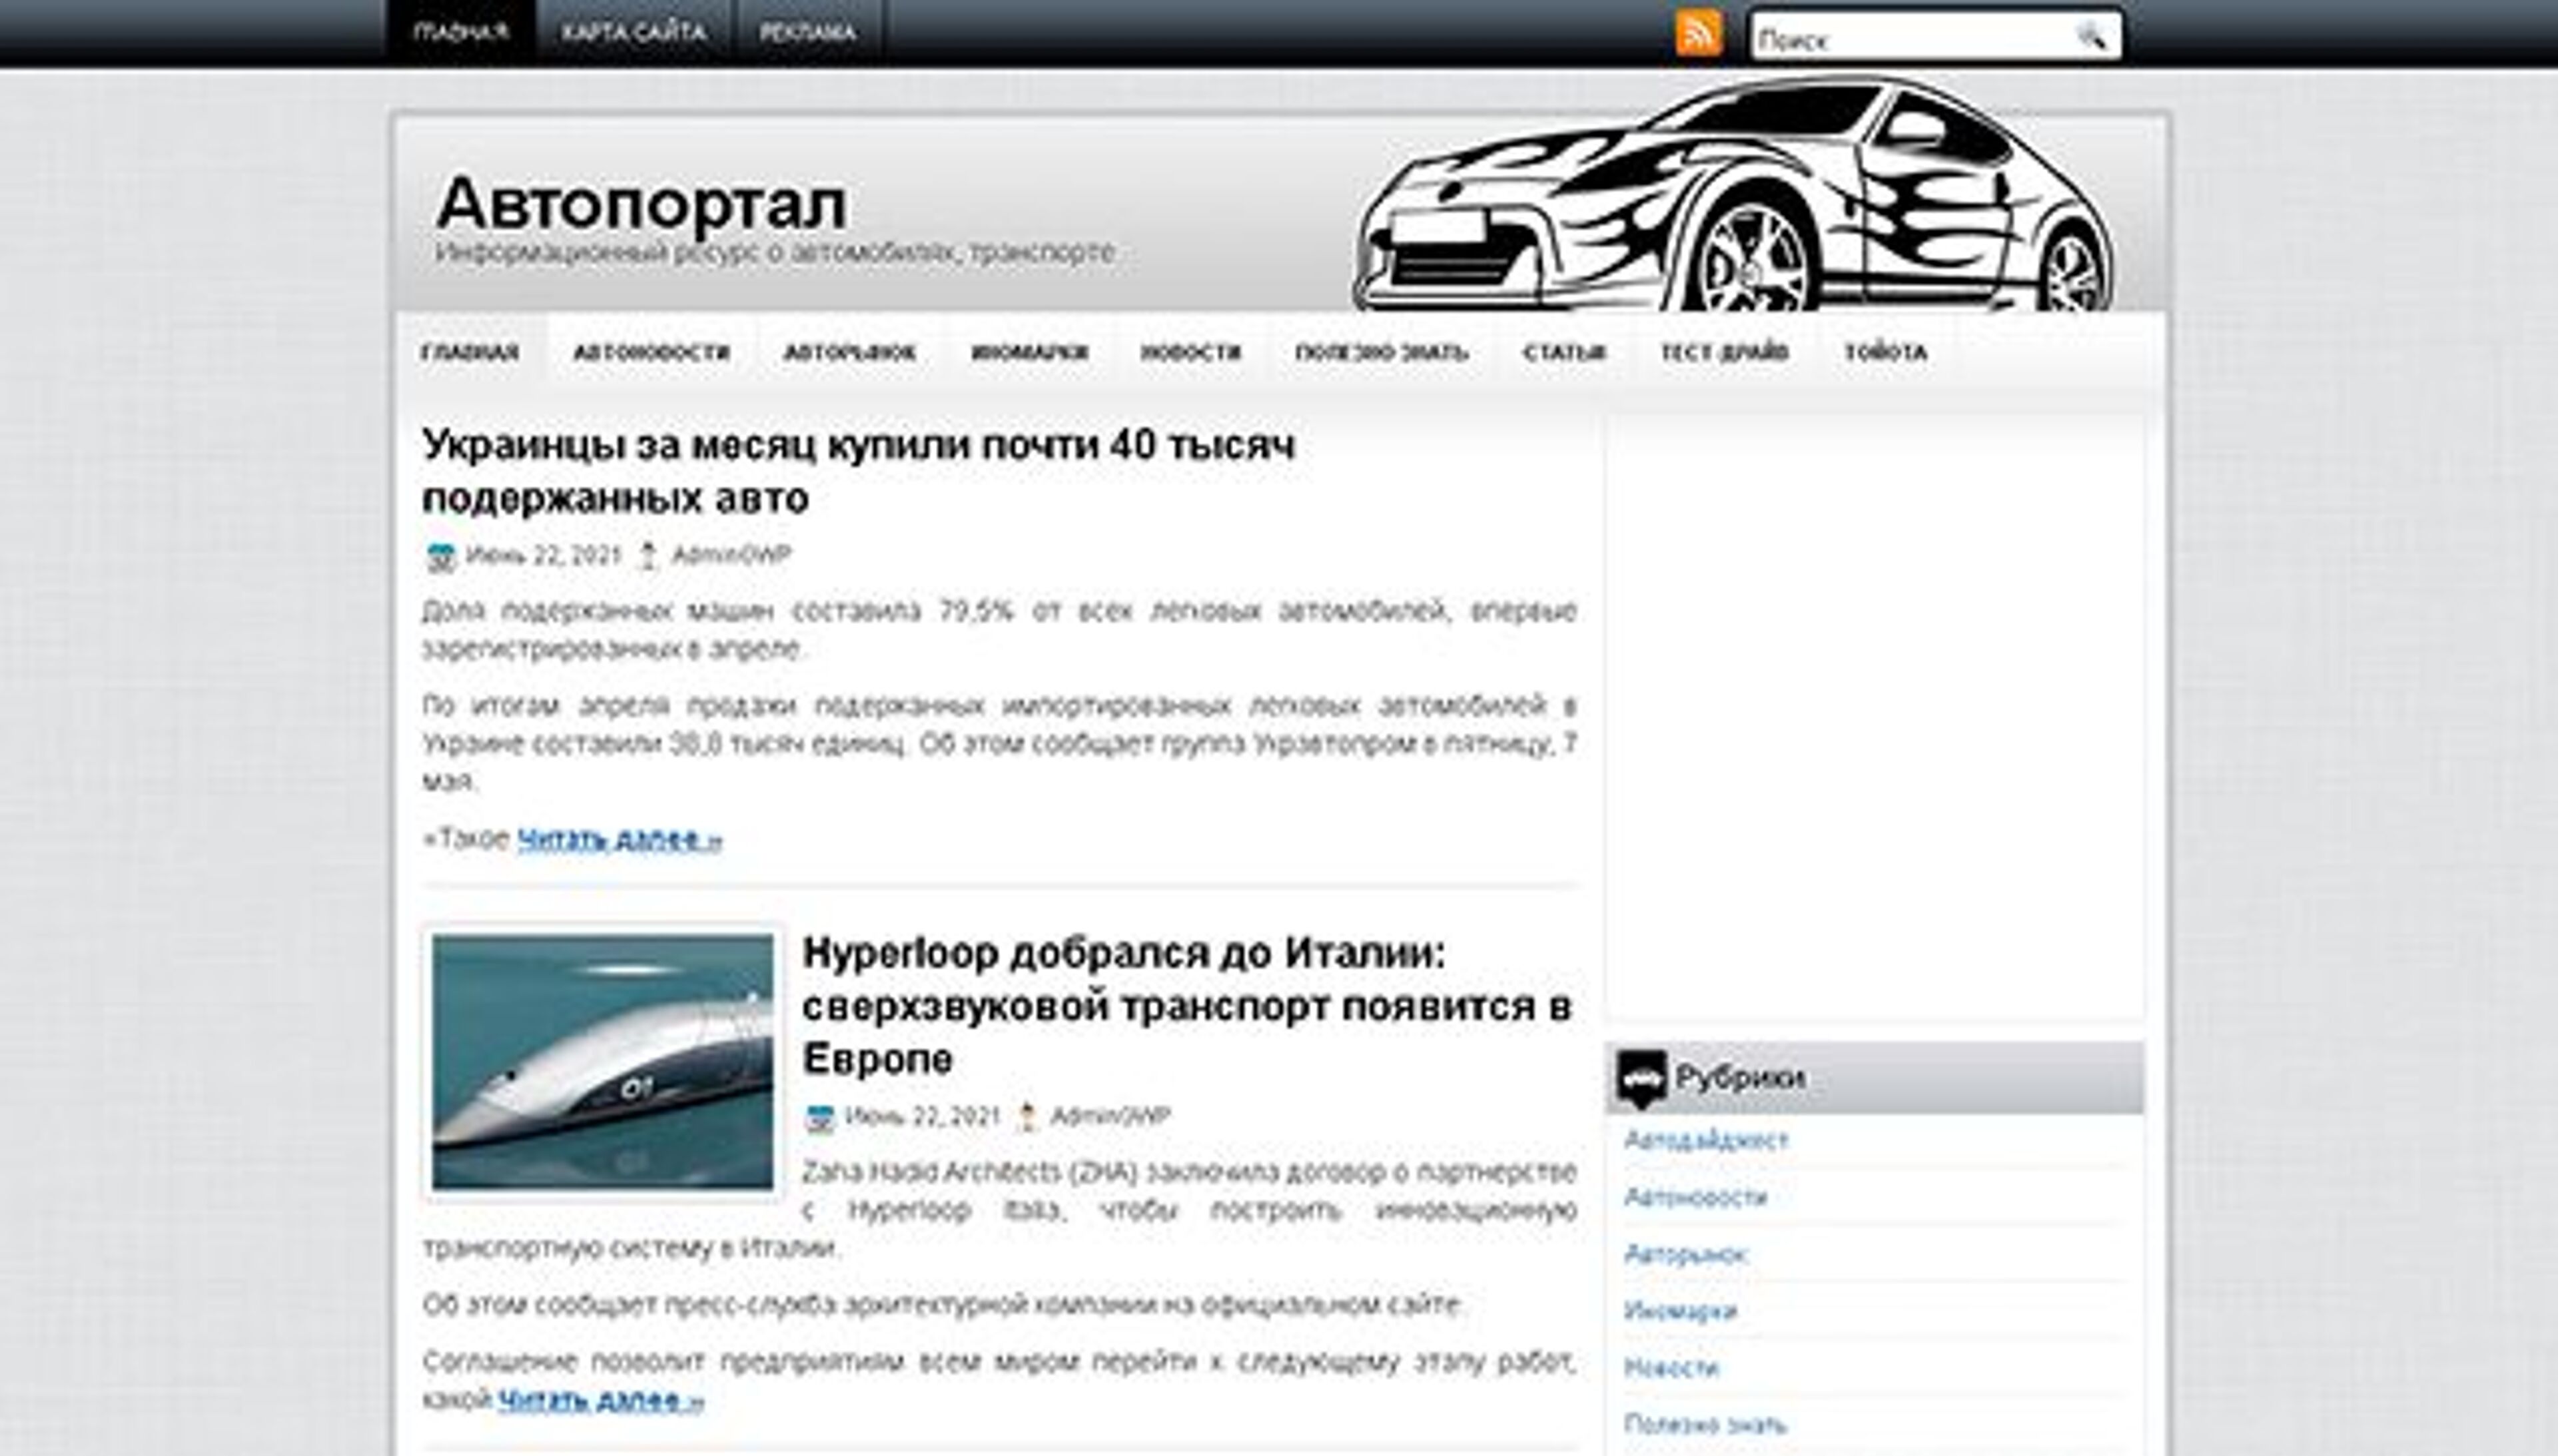2558x1456 pixels.
Task: Switch to the Автоновости navigation tab
Action: point(651,352)
